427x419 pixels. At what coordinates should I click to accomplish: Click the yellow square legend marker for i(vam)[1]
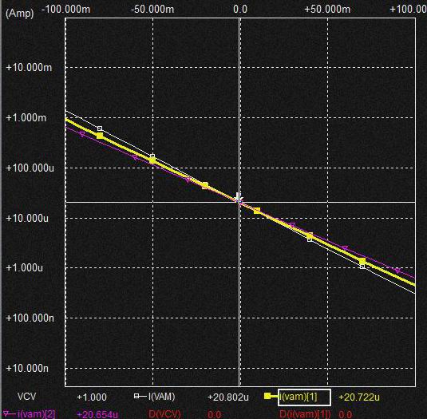point(267,396)
